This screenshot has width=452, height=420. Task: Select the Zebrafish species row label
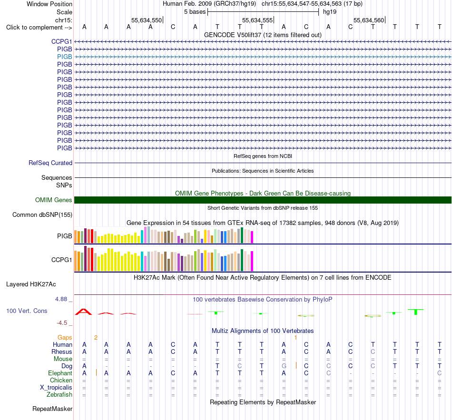tap(59, 395)
